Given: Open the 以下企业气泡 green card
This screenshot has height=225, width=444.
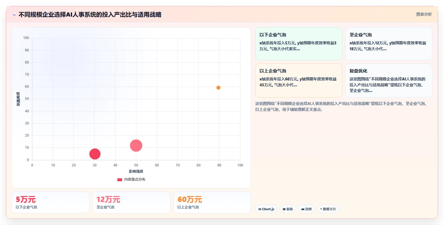Looking at the screenshot, I should [298, 44].
